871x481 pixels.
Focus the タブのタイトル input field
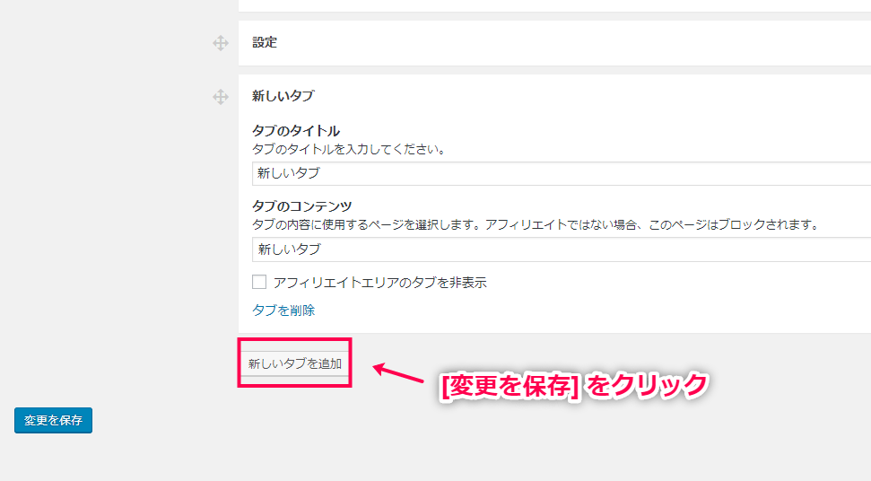click(561, 173)
